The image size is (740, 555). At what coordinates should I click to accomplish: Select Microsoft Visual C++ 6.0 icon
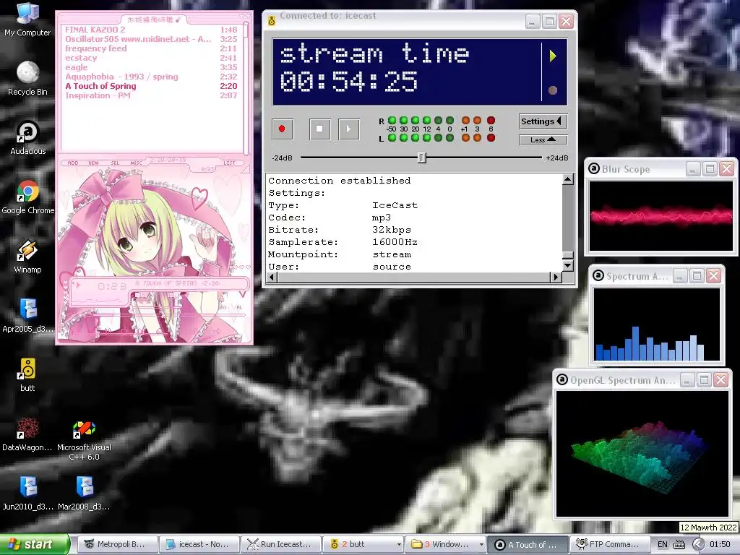click(84, 439)
